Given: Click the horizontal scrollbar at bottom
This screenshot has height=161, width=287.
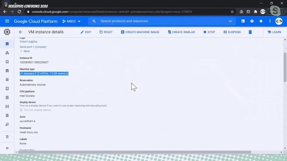Looking at the screenshot, I should [135, 152].
